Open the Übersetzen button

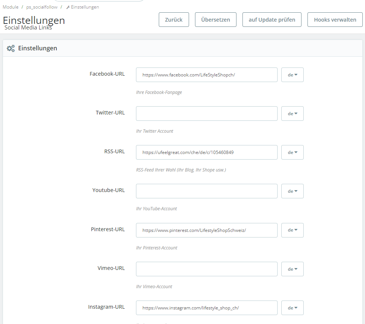(x=216, y=20)
